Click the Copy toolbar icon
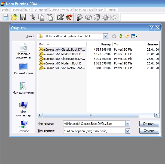The image size is (165, 164). tap(41, 17)
